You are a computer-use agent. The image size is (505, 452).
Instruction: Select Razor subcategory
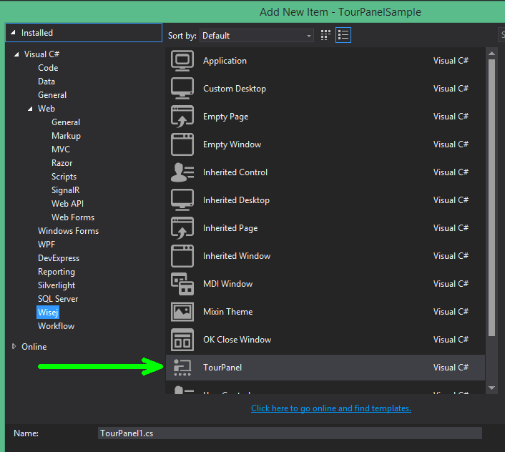pyautogui.click(x=62, y=163)
